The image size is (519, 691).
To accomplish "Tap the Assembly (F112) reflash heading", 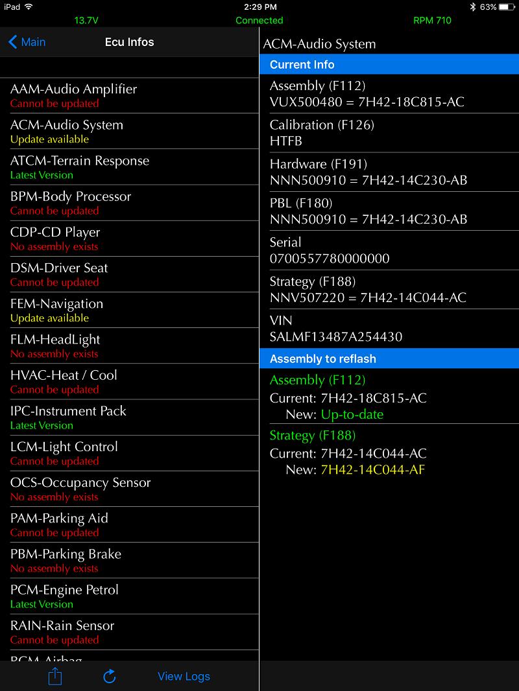I will point(317,381).
